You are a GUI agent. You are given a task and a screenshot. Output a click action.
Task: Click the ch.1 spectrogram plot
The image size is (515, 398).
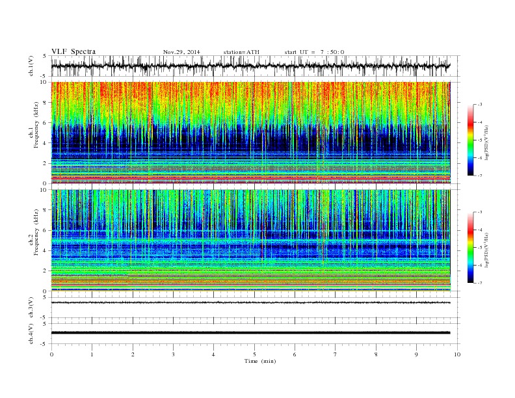250,133
